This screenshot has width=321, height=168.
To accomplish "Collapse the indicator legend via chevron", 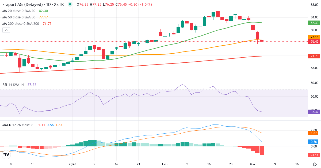I will 6,30.
